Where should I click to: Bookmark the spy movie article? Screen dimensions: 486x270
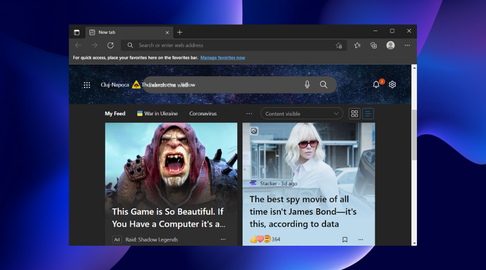tap(345, 240)
